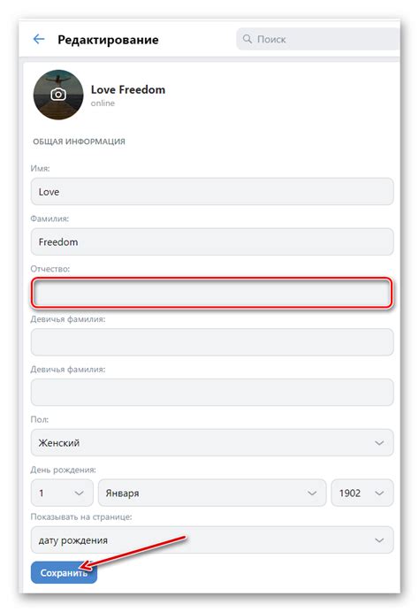Viewport: 419px width, 612px height.
Task: Go back using the blue arrow icon
Action: [39, 39]
